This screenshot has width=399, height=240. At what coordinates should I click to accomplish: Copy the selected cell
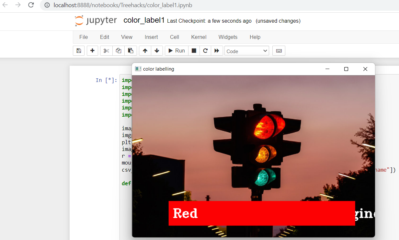[x=118, y=51]
